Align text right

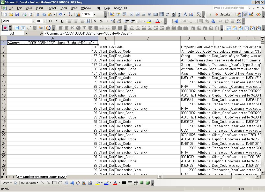tap(82, 21)
